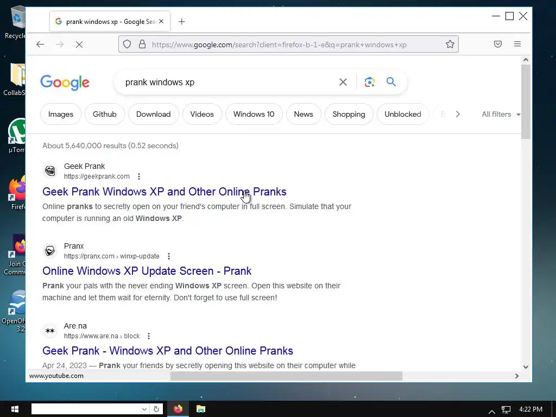Filter results by News
The image size is (556, 417).
[304, 114]
